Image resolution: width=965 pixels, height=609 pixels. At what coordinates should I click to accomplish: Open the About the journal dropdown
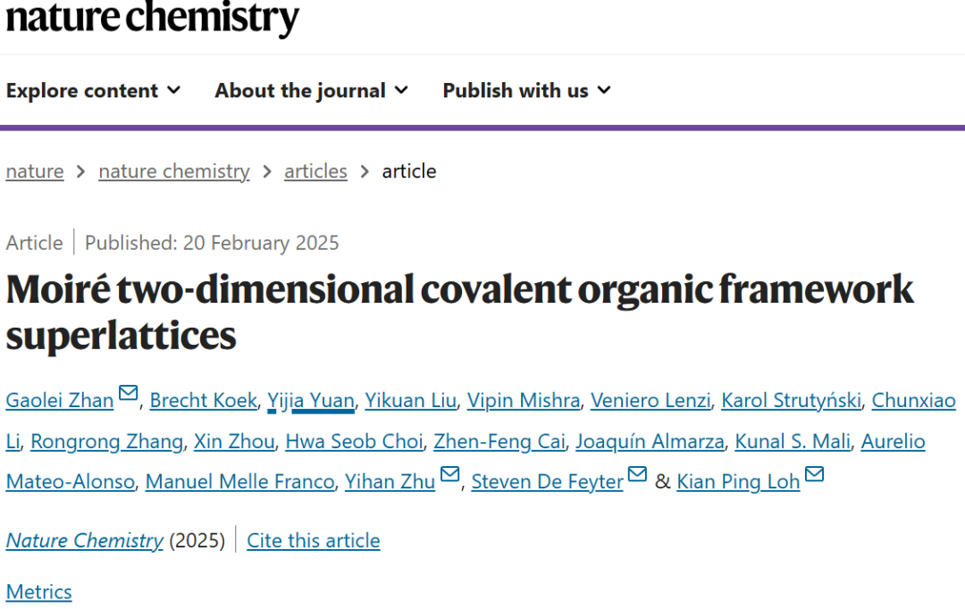click(x=312, y=90)
